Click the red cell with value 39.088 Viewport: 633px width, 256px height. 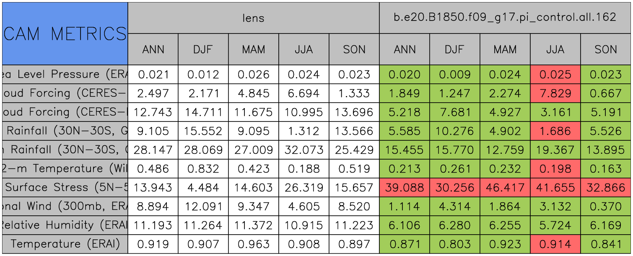tap(404, 187)
